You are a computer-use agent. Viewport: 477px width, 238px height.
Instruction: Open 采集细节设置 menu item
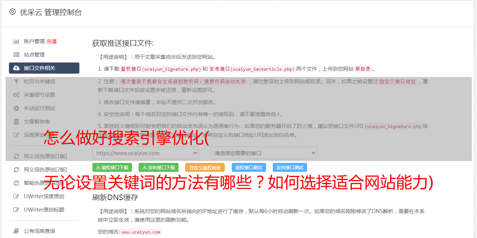[x=44, y=95]
